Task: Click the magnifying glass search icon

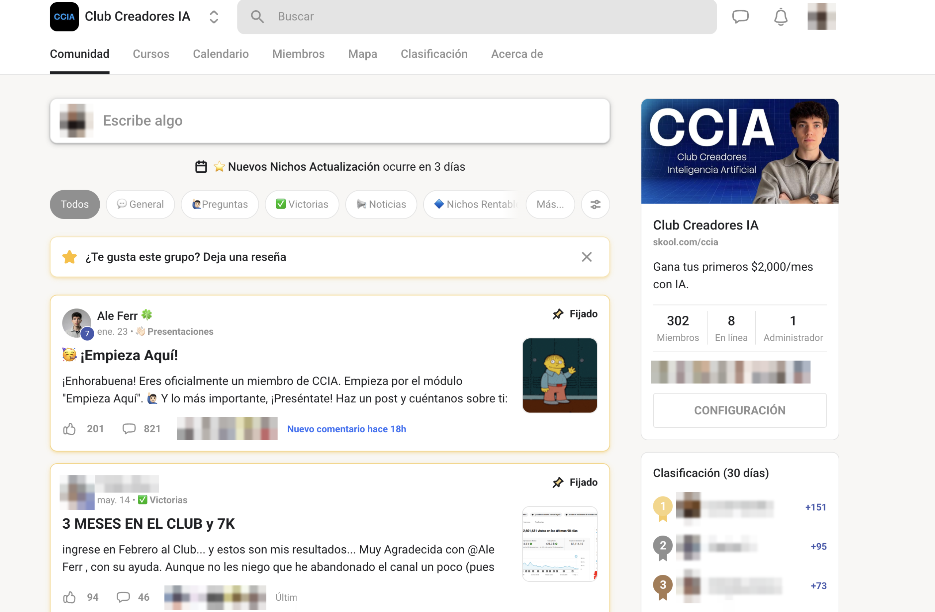Action: point(257,16)
